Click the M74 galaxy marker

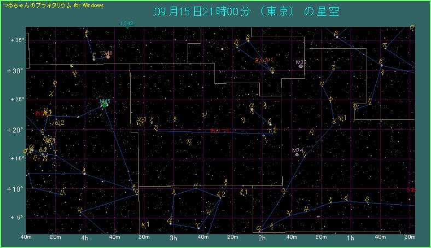click(x=297, y=154)
